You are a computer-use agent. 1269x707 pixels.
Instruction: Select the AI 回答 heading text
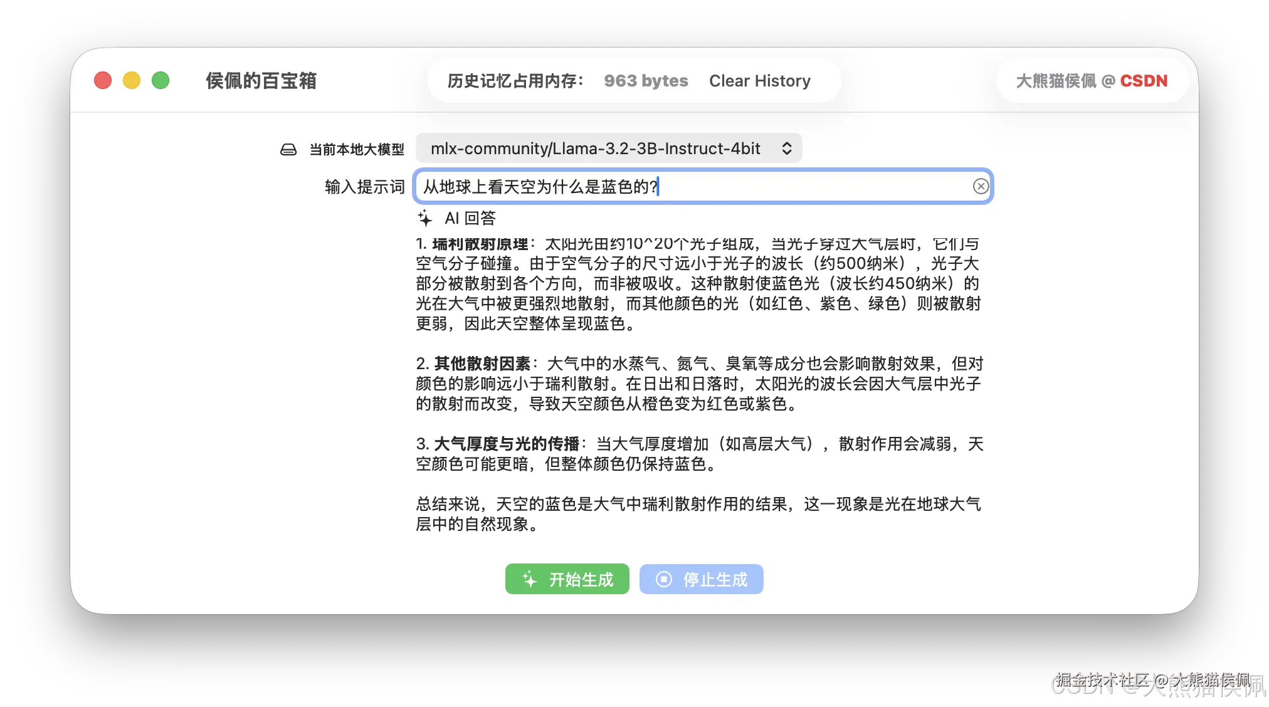[469, 218]
